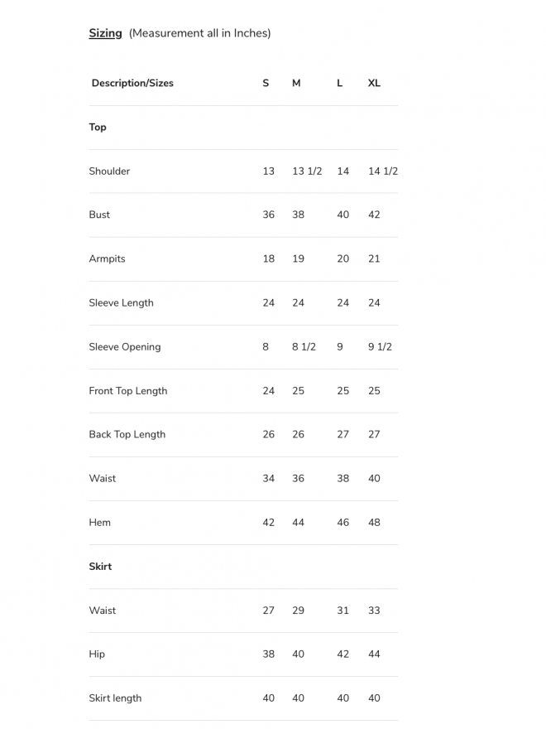Click the underlined Sizing heading
The height and width of the screenshot is (729, 546).
pos(105,33)
